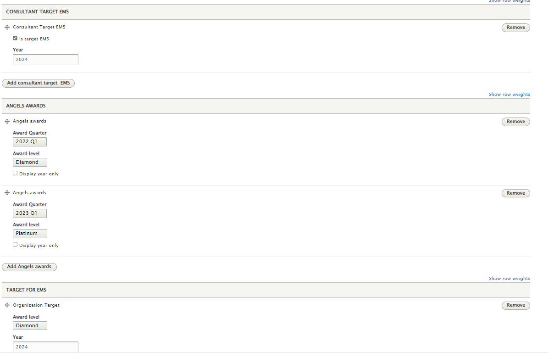
Task: Click drag handle of Organization Target row
Action: pos(7,305)
